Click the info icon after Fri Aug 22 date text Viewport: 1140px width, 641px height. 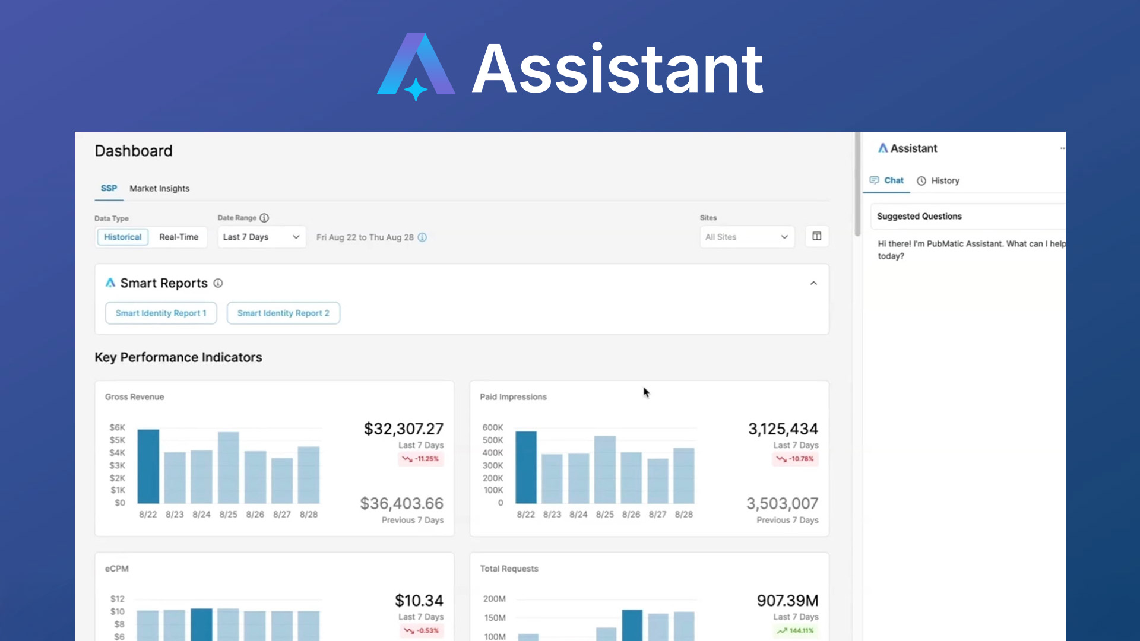422,237
